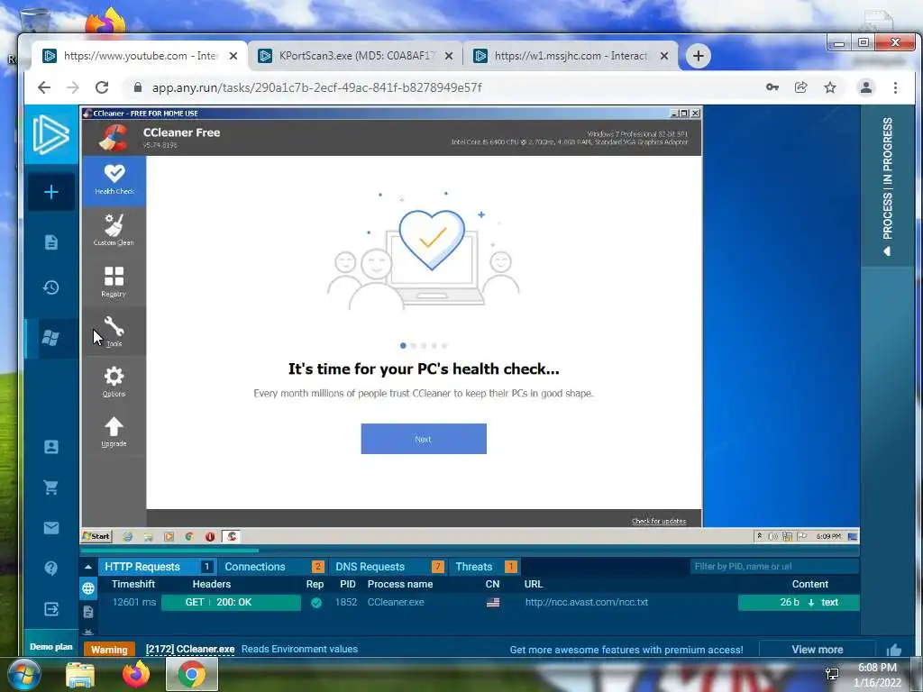The height and width of the screenshot is (692, 923).
Task: Close the KPortScan3.exe browser tab
Action: 449,56
